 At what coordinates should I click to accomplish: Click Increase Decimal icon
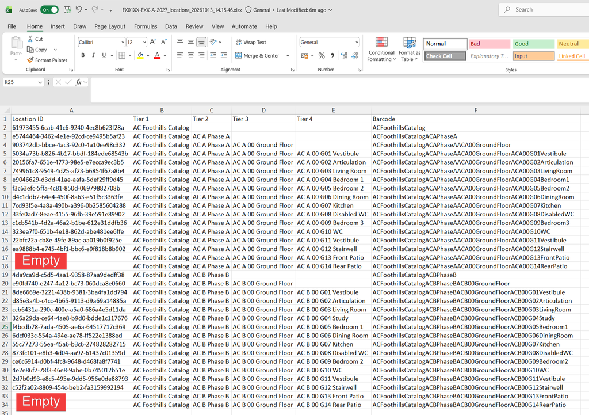tap(344, 56)
